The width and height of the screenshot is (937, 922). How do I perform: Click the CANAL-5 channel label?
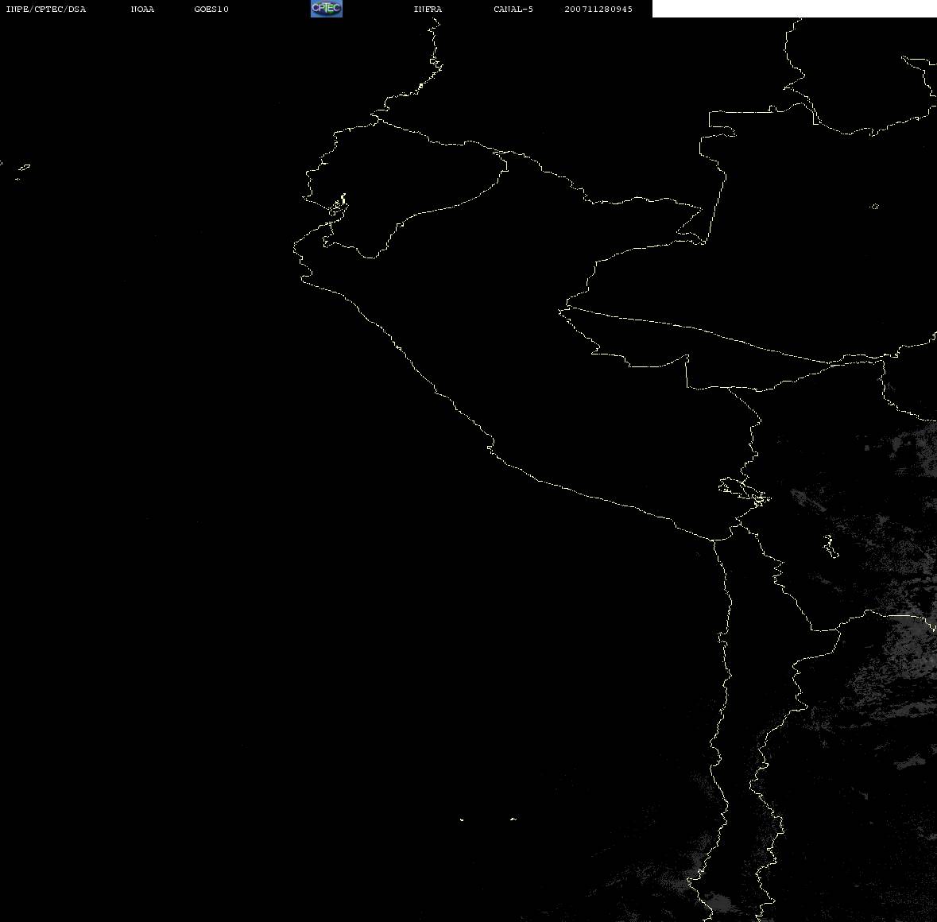[513, 9]
